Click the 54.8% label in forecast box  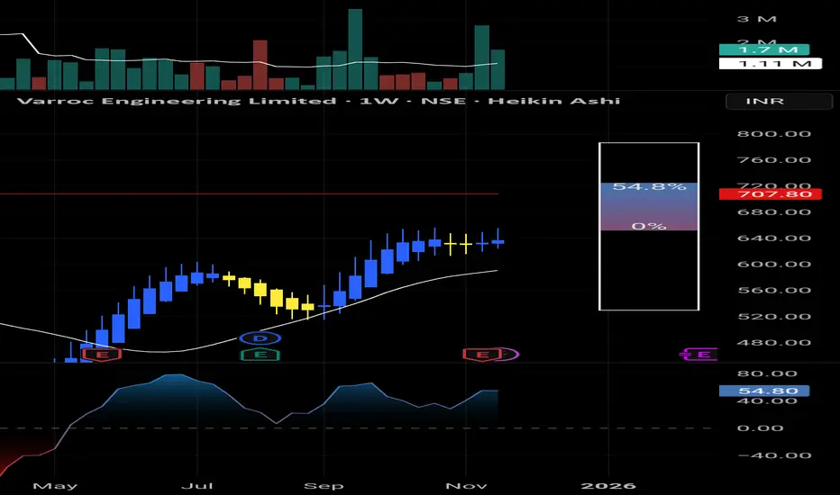[x=649, y=187]
